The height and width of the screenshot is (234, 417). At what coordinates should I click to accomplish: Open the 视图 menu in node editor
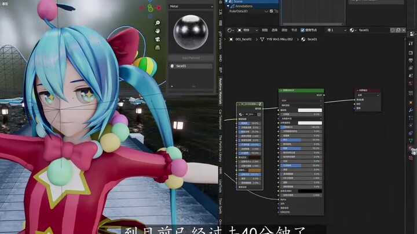coord(265,30)
